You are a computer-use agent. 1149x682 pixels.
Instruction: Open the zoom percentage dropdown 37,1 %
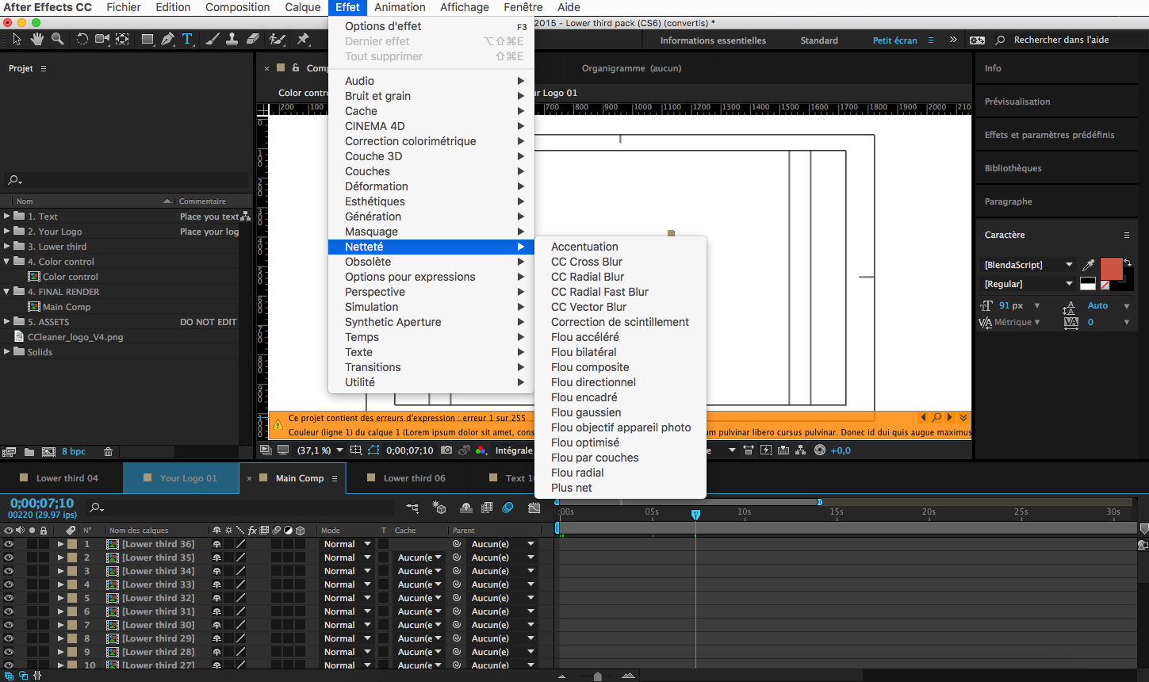[x=320, y=450]
